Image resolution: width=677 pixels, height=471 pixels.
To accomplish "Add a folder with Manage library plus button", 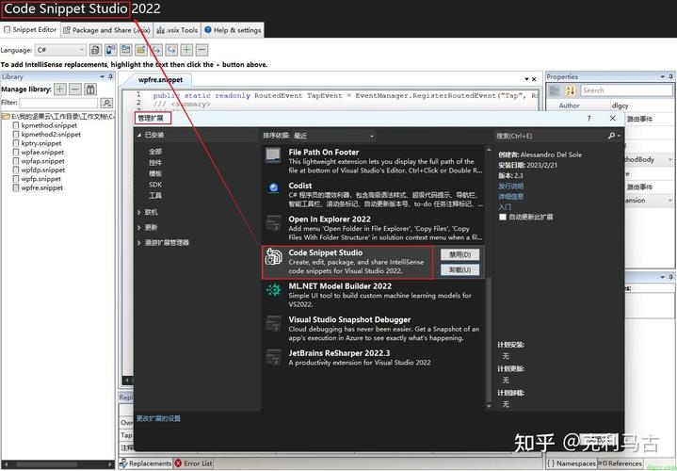I will (60, 89).
